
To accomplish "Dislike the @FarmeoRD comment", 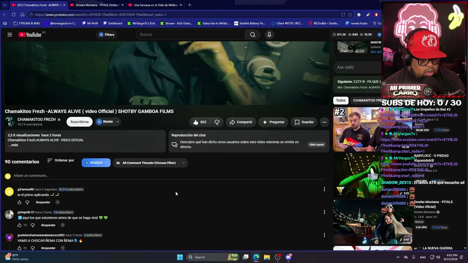I will 28,202.
